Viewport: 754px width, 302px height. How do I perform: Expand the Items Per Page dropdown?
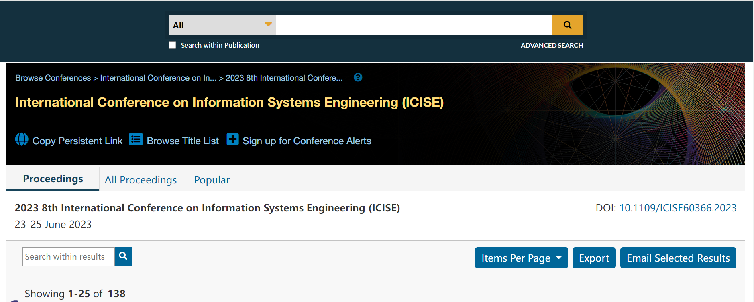tap(521, 258)
